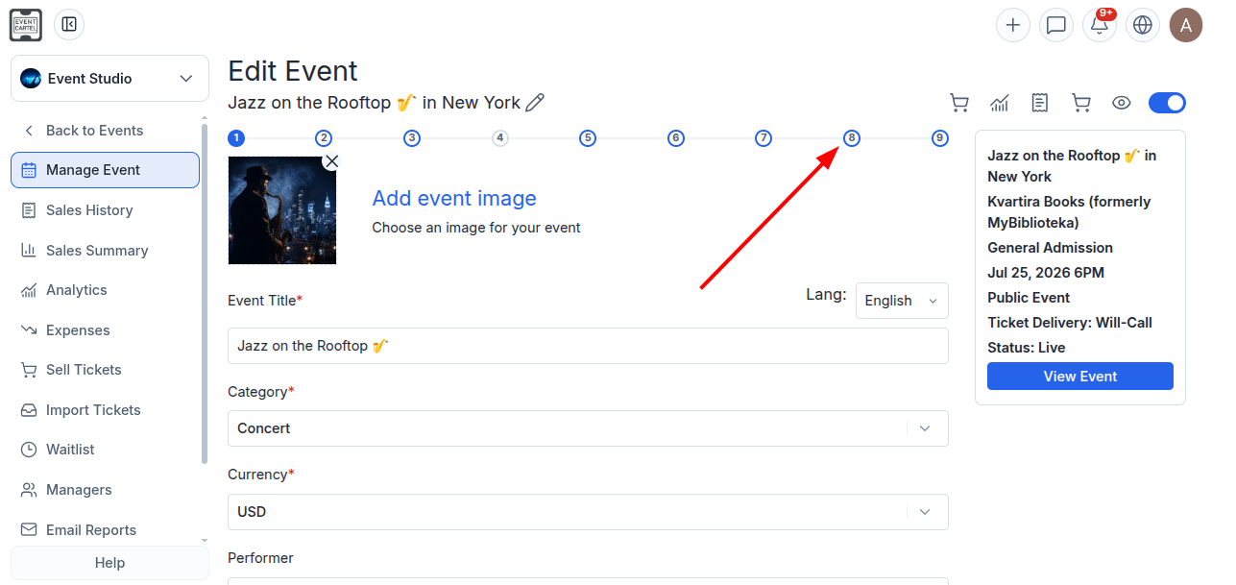This screenshot has height=585, width=1236.
Task: Click the eye preview icon
Action: (1121, 103)
